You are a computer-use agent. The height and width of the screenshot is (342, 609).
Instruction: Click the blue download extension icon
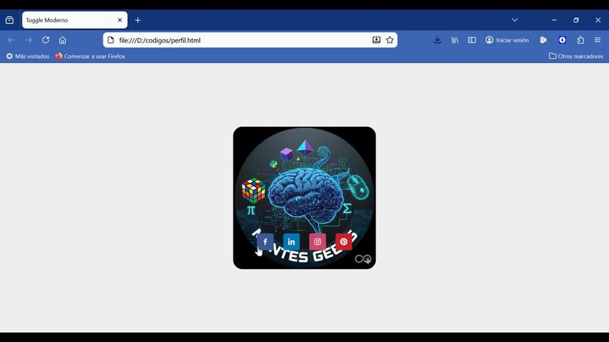pyautogui.click(x=562, y=40)
